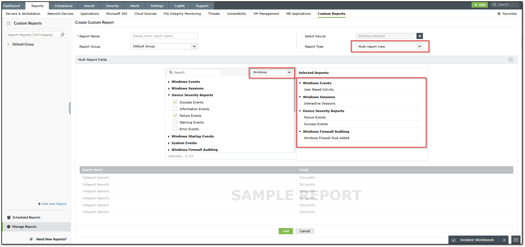Screen dimensions: 525x247
Task: Collapse Windows Events under Selected Reports
Action: point(300,83)
